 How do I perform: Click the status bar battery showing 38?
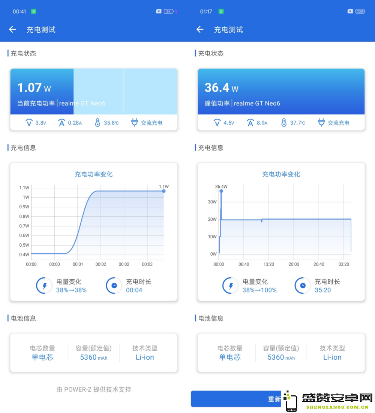pyautogui.click(x=169, y=11)
